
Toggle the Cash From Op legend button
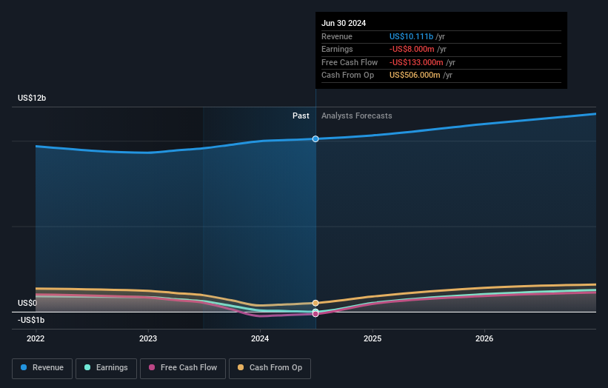pyautogui.click(x=270, y=368)
